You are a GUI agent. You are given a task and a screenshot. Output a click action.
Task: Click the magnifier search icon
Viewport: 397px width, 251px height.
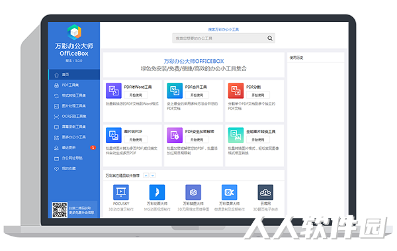coord(270,38)
